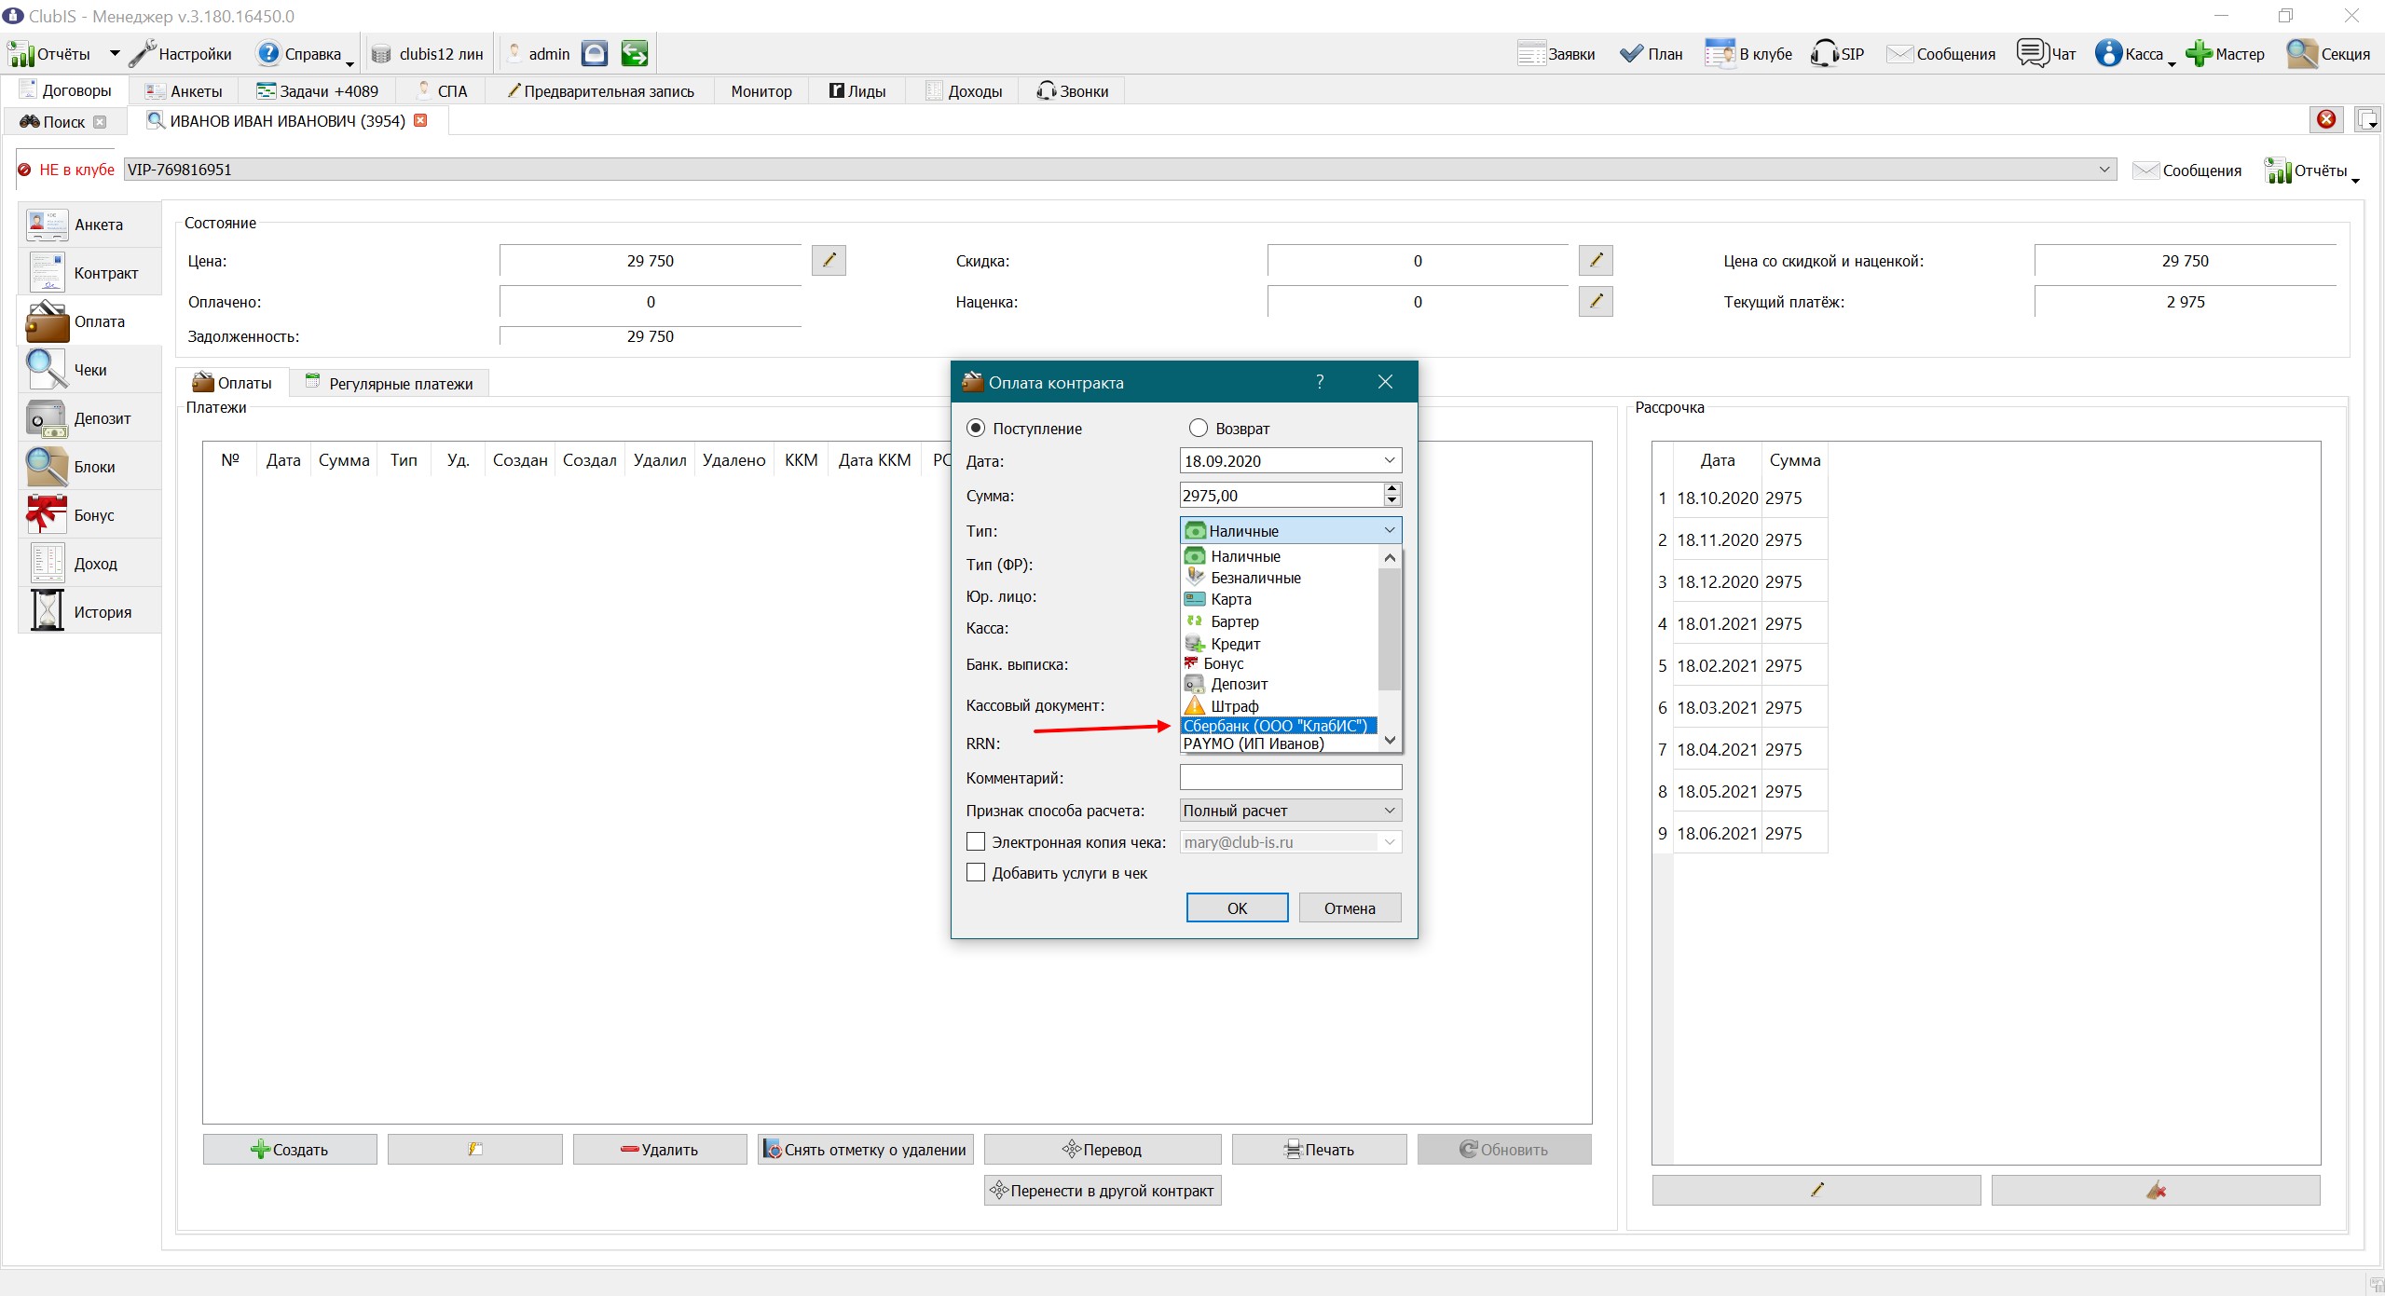Click the Перенести в другой контракт button

tap(1103, 1191)
